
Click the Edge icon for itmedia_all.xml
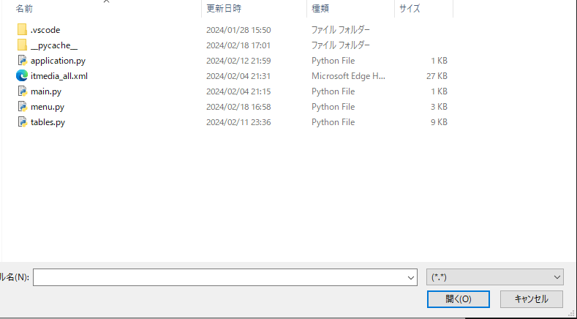(22, 76)
